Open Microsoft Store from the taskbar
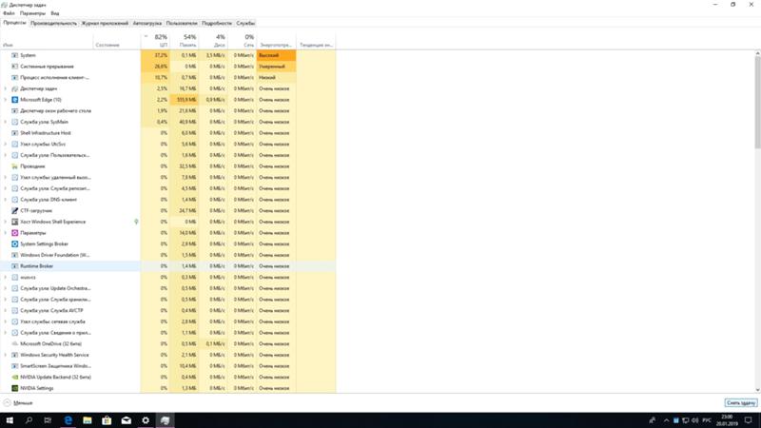The width and height of the screenshot is (761, 428). pos(107,420)
